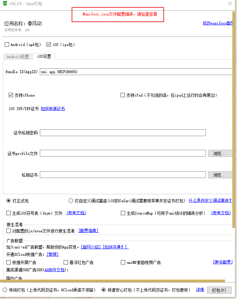Browse for the 私钥证书 file
Image resolution: width=237 pixels, height=299 pixels.
pos(220,175)
